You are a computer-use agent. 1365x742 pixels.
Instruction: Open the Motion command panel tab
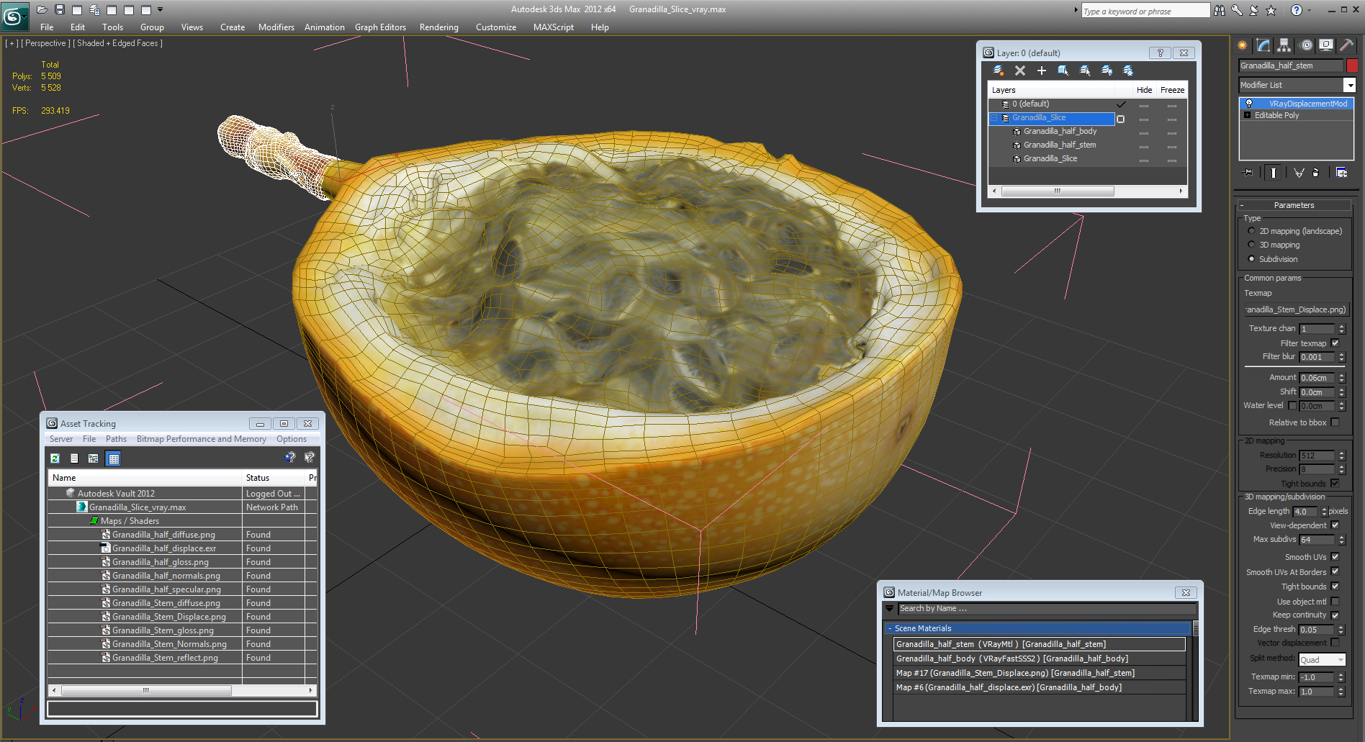click(1306, 45)
